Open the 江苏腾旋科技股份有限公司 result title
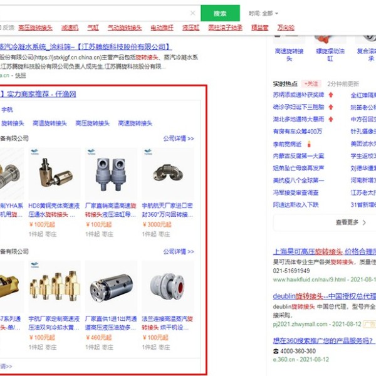This screenshot has height=376, width=376. point(86,46)
